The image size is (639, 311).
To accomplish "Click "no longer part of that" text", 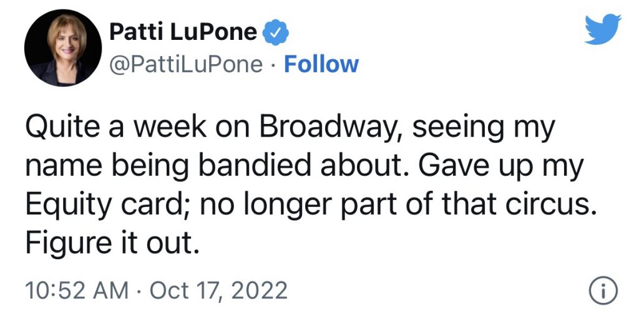I will coord(343,206).
